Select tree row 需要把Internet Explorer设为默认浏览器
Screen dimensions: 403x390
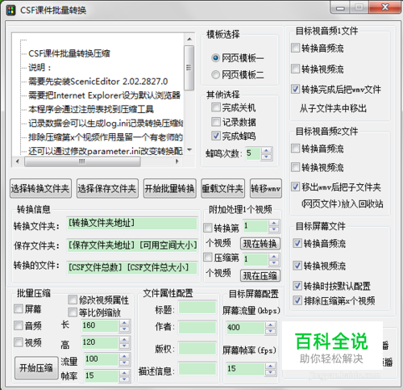104,95
